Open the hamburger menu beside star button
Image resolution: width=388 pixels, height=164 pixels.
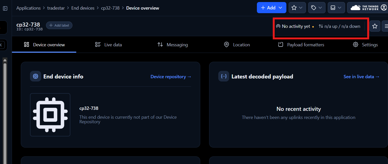[386, 26]
